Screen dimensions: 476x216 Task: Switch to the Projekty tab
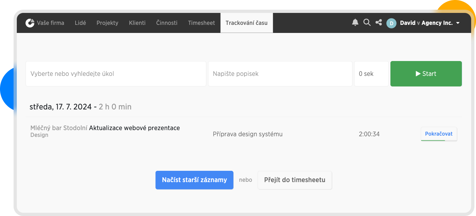coord(107,23)
